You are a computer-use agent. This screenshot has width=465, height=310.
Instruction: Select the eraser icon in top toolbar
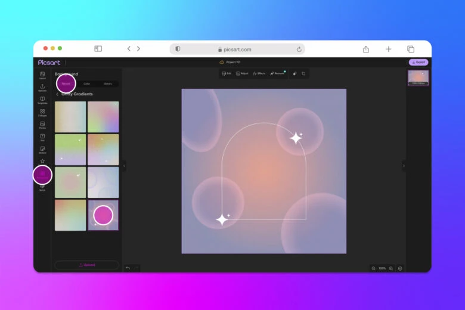[294, 73]
